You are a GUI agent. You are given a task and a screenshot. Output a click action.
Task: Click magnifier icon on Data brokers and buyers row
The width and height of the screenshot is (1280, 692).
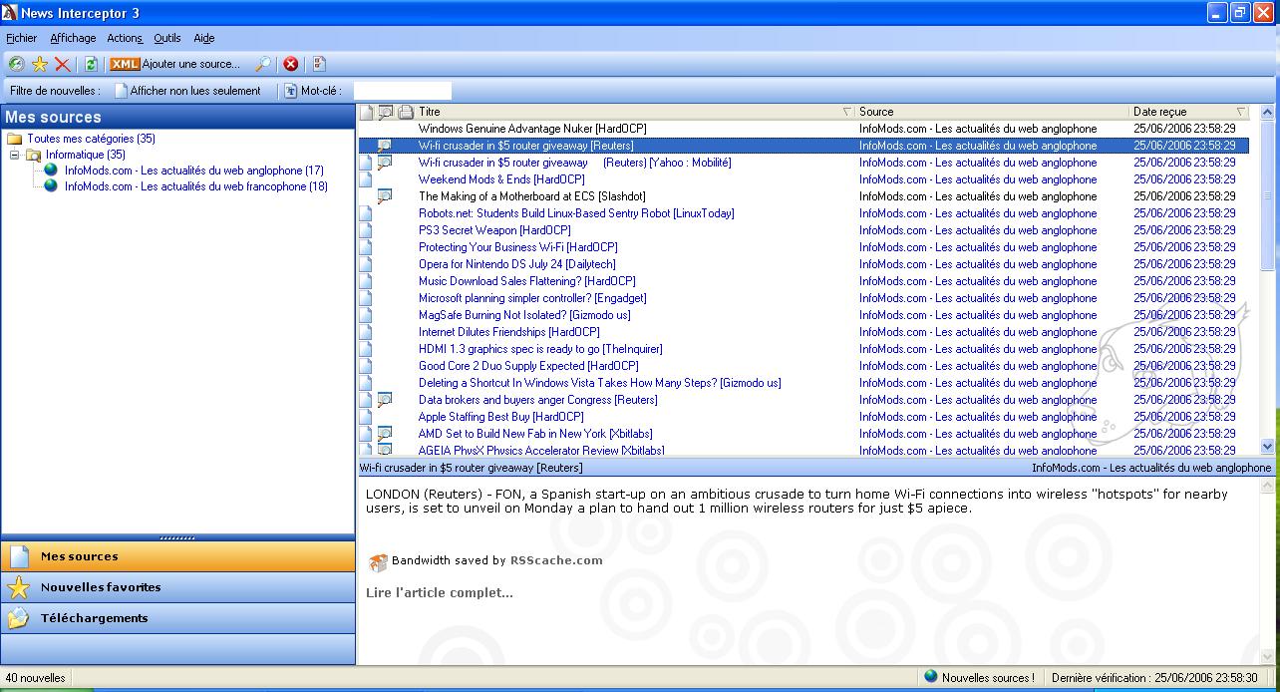tap(385, 400)
